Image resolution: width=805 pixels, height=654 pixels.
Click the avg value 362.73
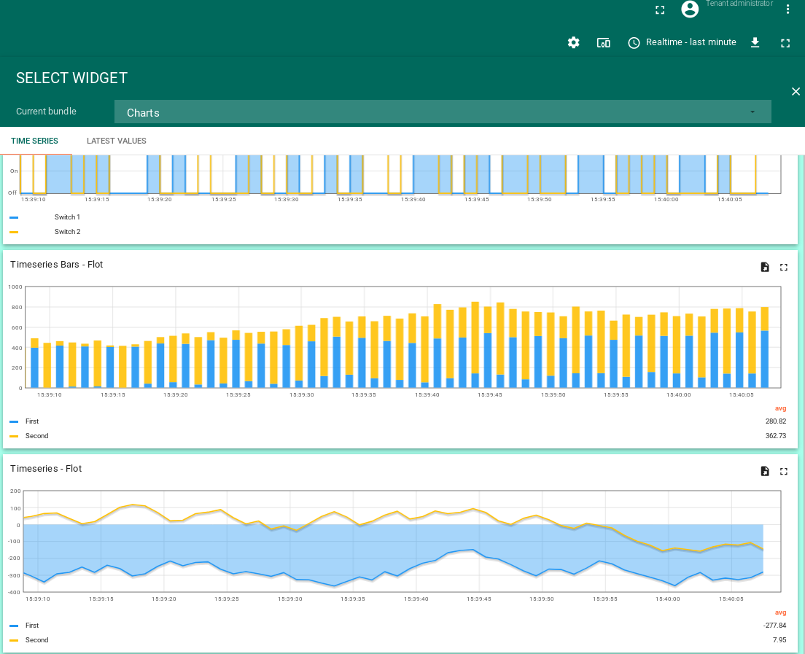pyautogui.click(x=775, y=436)
